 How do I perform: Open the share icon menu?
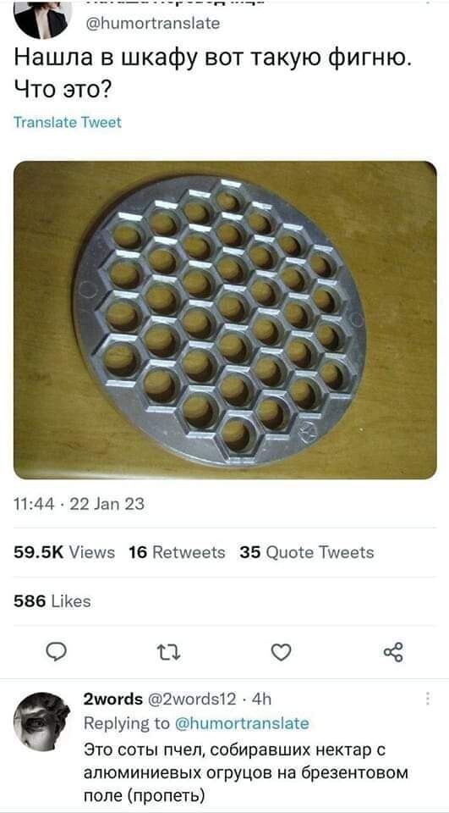pyautogui.click(x=393, y=652)
